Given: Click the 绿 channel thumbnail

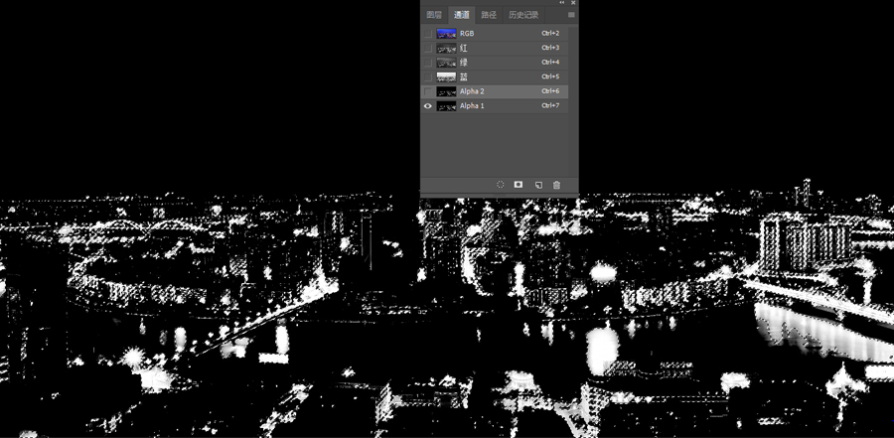Looking at the screenshot, I should (x=446, y=63).
